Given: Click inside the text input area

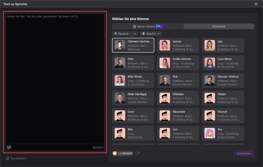Looking at the screenshot, I should click(x=55, y=79).
